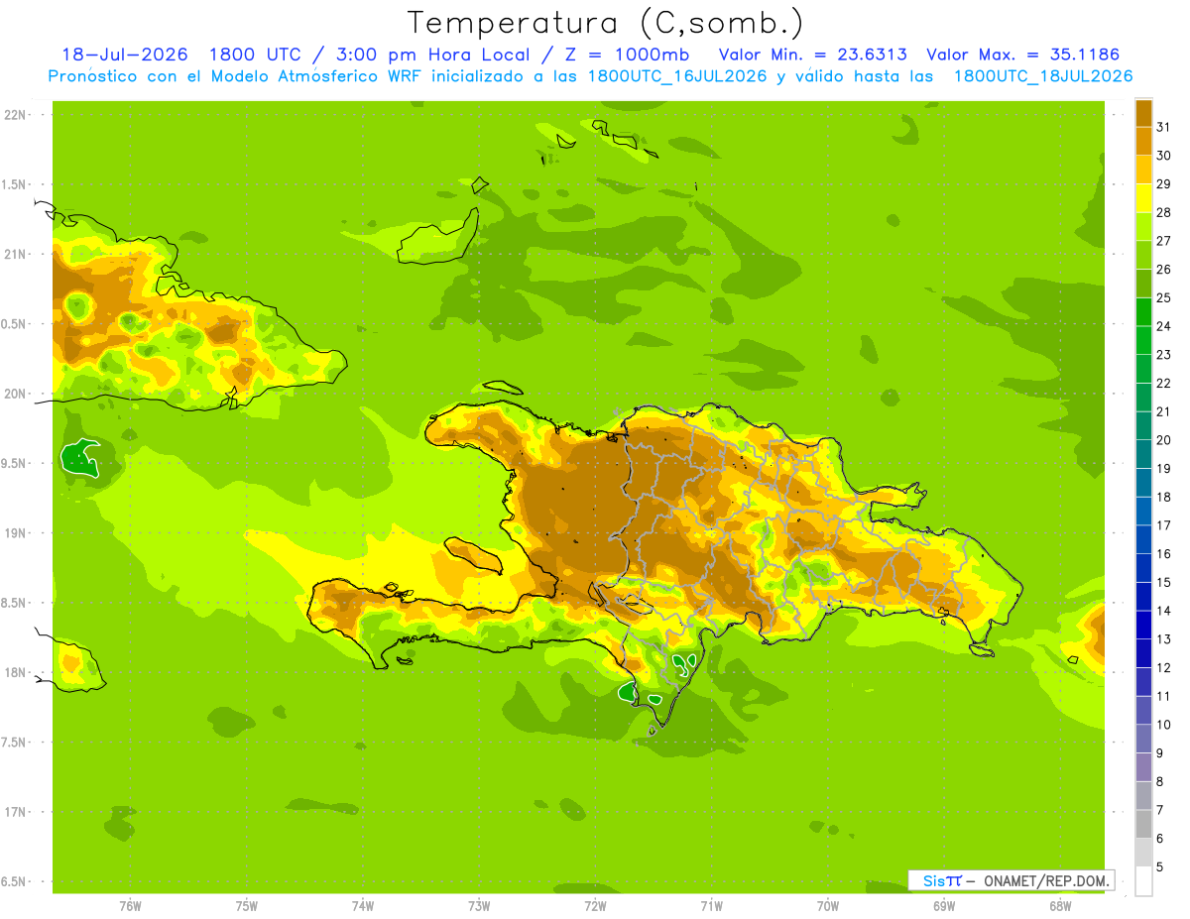Click the "12" label on the color scale
The image size is (1190, 919).
(1163, 667)
